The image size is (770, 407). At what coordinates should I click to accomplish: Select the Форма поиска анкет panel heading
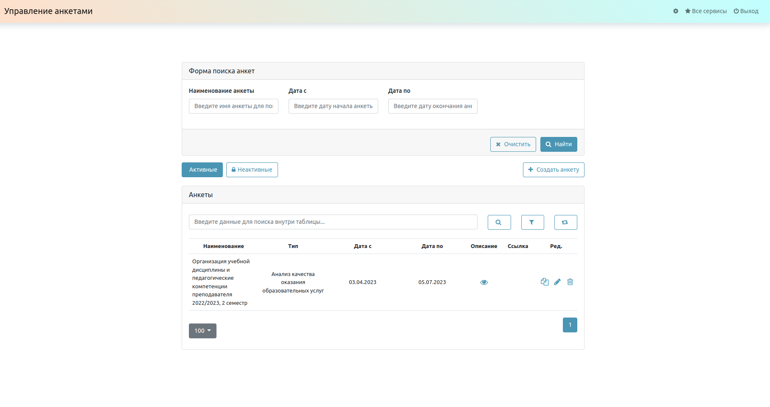(222, 71)
